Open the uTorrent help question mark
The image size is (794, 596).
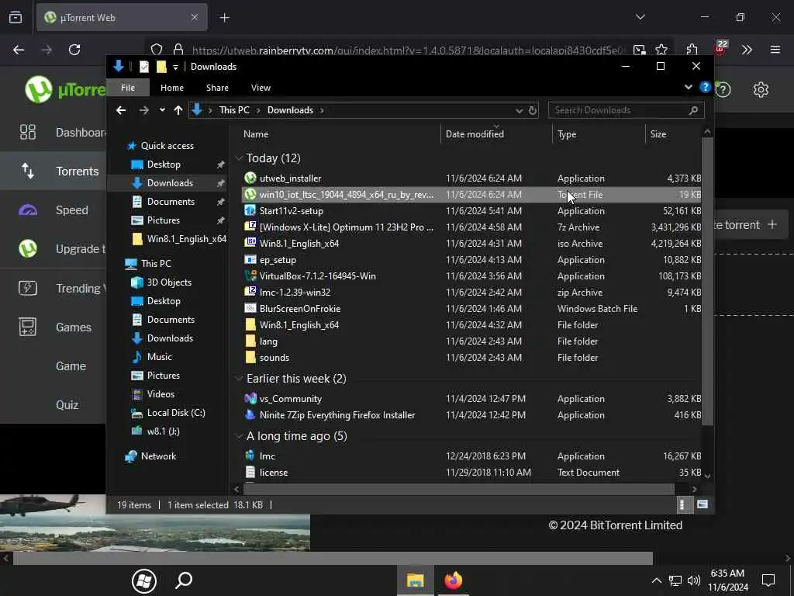(723, 90)
